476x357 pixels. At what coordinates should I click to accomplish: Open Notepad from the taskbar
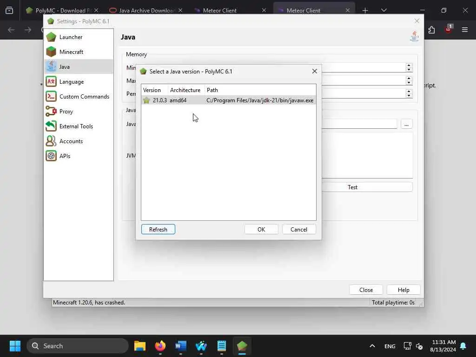222,346
